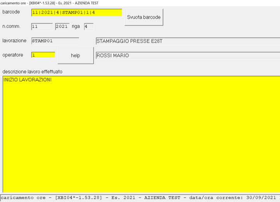Focus the yellow operatore input field
The width and height of the screenshot is (280, 202).
[43, 55]
